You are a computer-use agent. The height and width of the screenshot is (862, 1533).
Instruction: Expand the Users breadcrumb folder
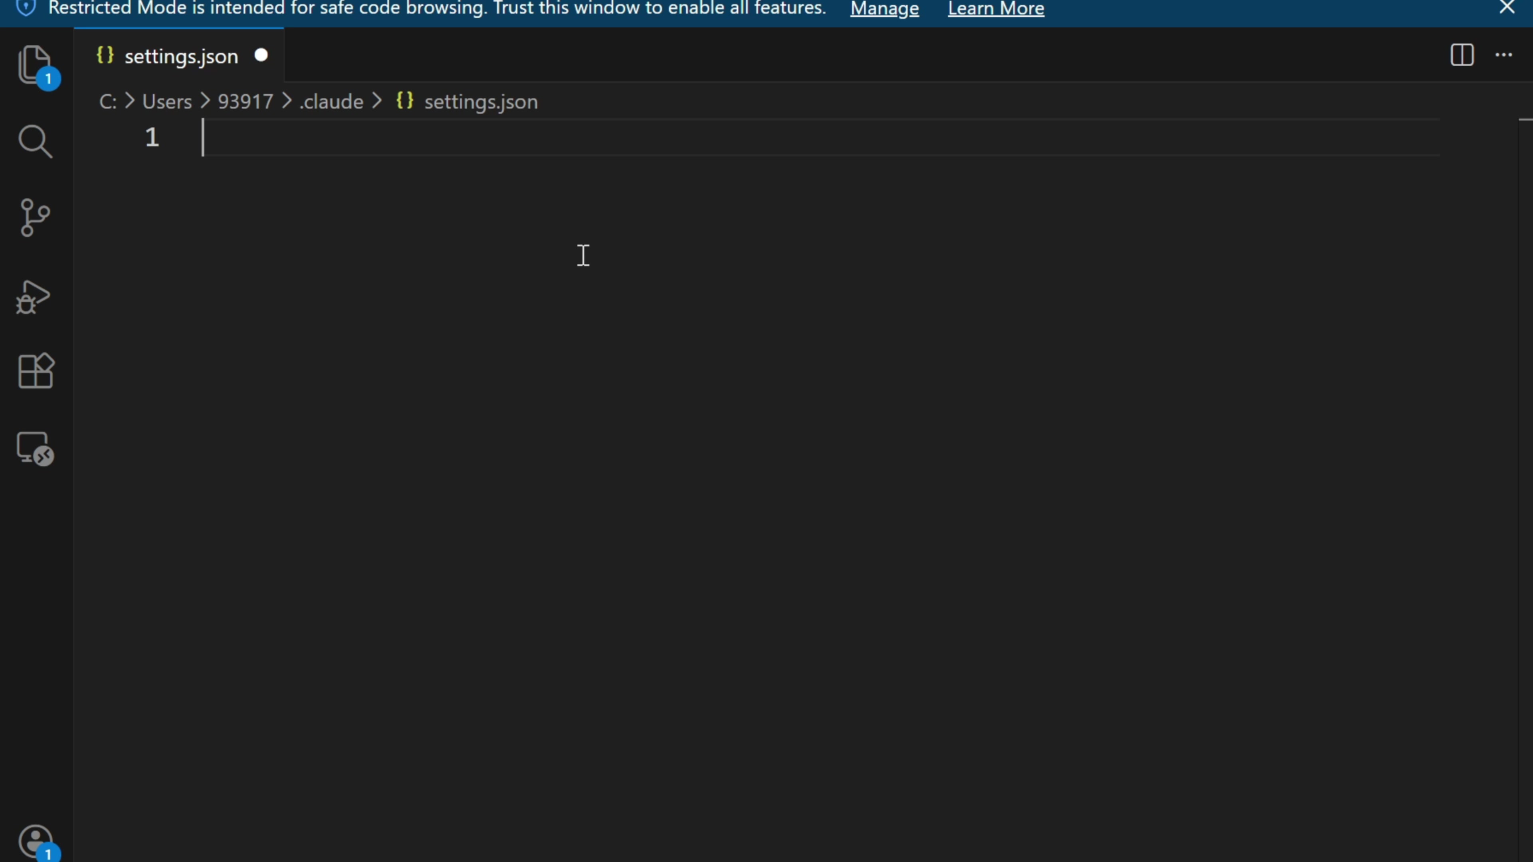pyautogui.click(x=166, y=102)
